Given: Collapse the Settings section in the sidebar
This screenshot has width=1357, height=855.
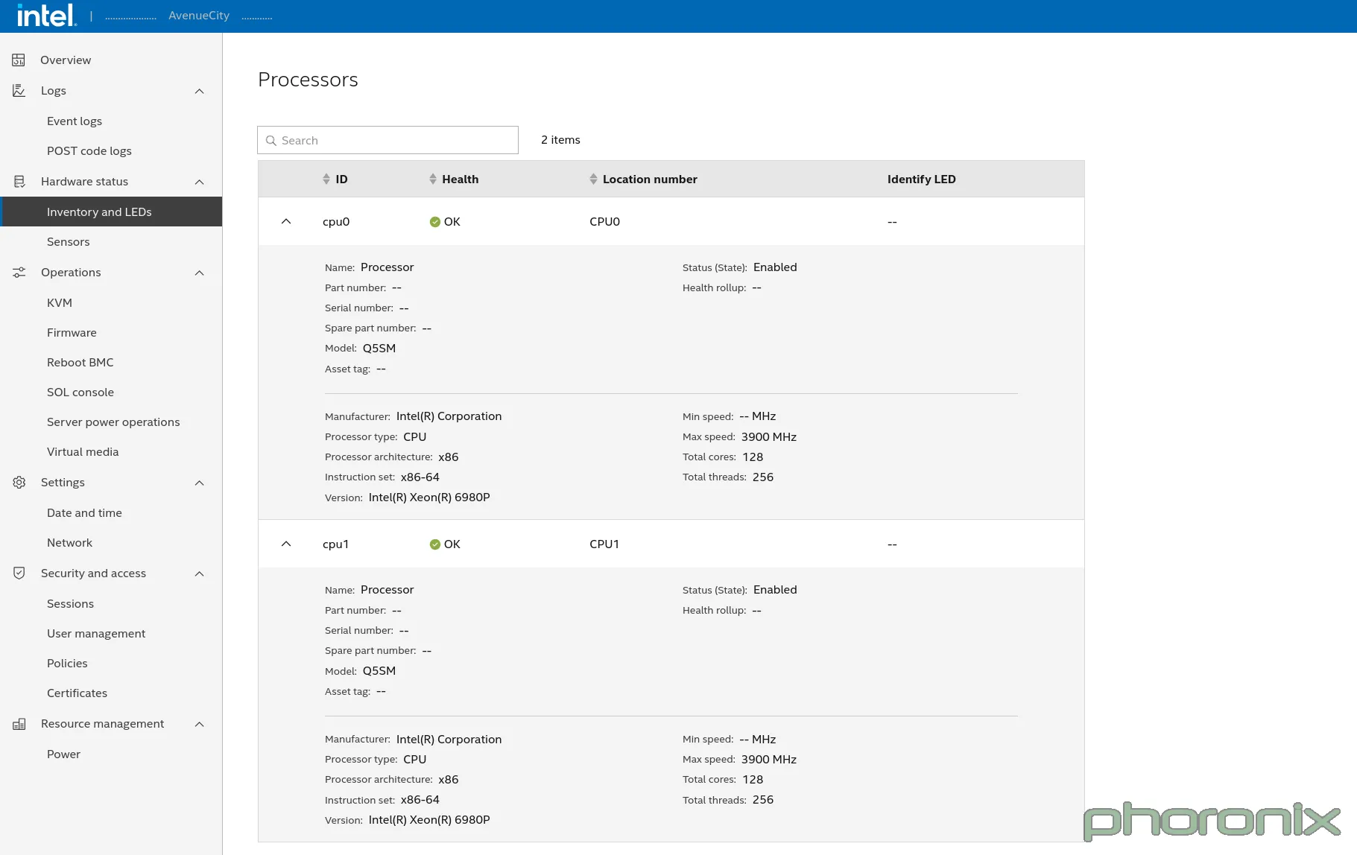Looking at the screenshot, I should click(198, 483).
